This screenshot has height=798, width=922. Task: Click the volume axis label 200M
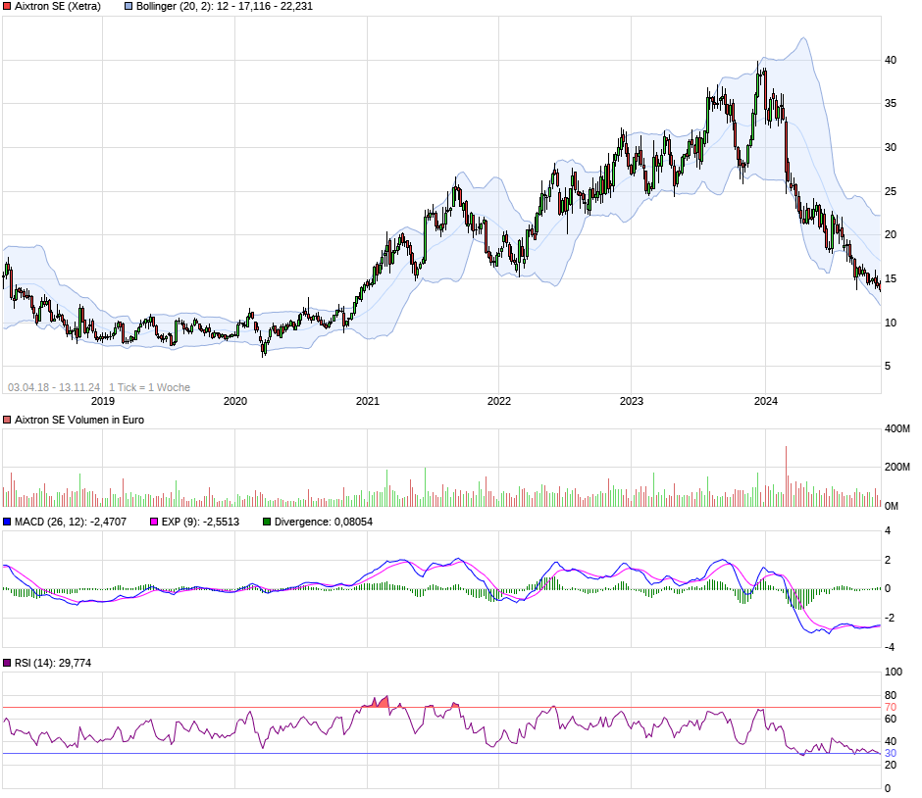[897, 468]
